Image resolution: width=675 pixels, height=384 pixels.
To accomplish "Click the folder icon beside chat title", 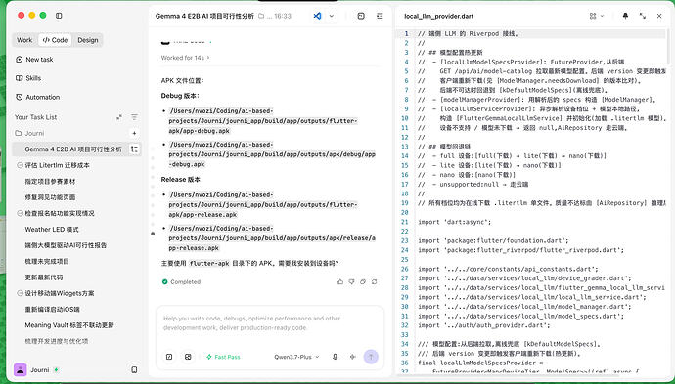I will click(x=261, y=16).
